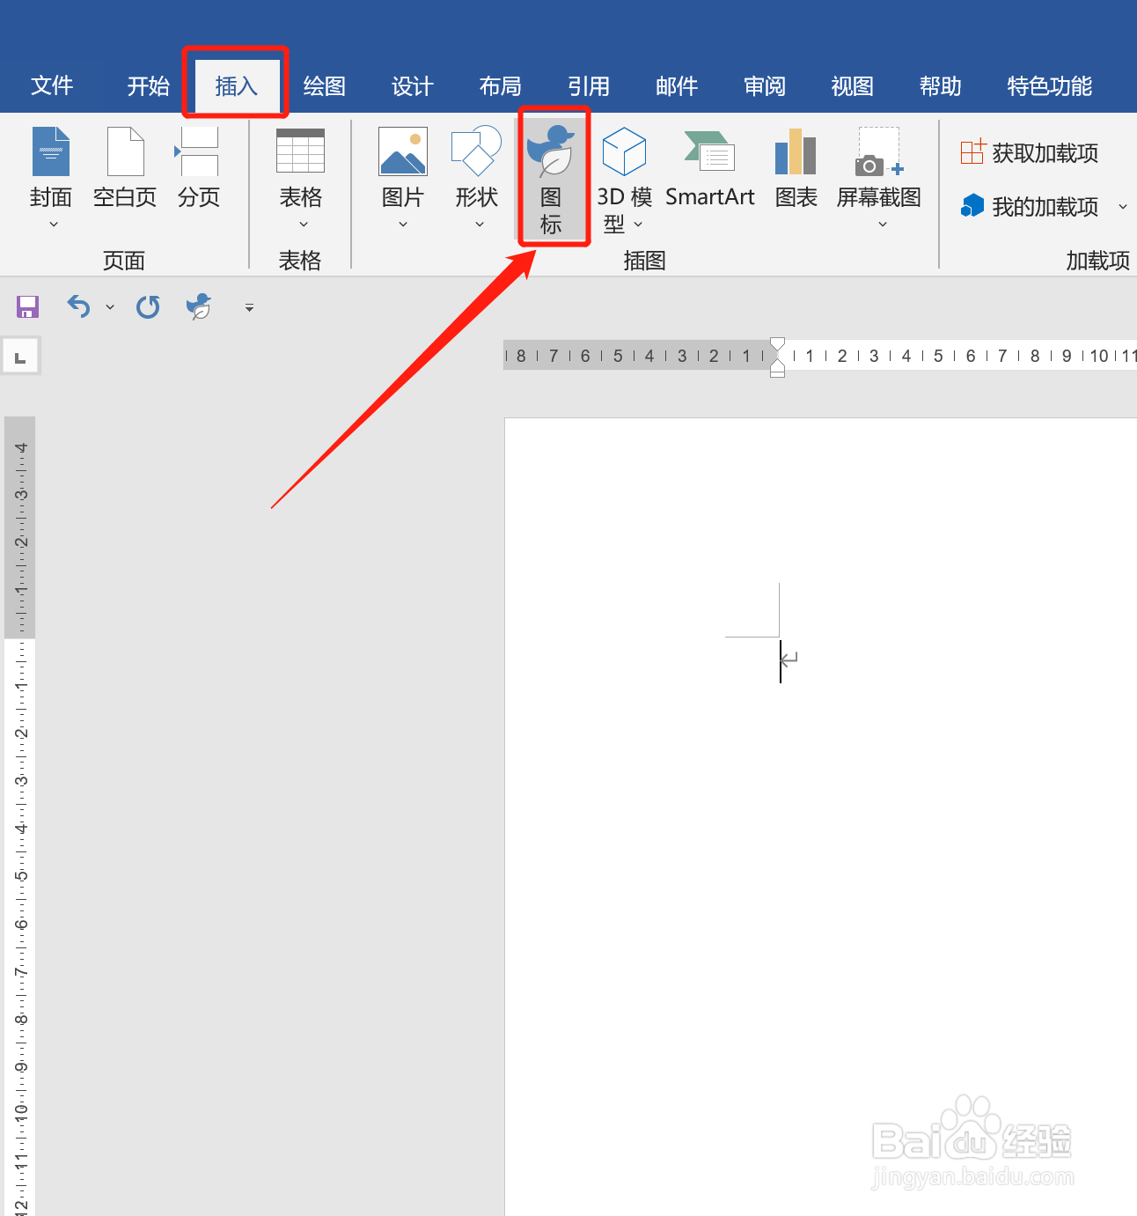Expand the Picture (图片) dropdown arrow
The image size is (1137, 1216).
coord(403,225)
